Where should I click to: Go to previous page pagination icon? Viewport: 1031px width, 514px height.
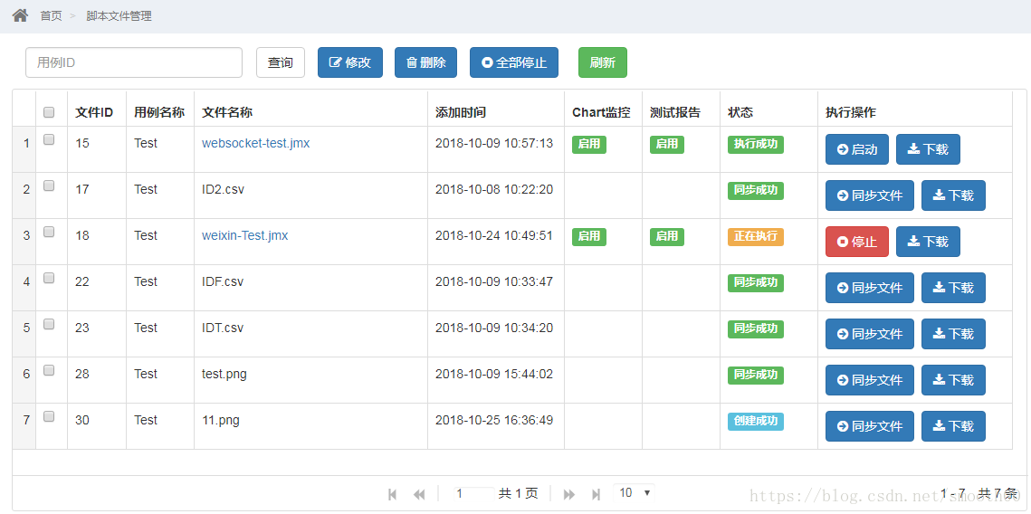coord(419,494)
